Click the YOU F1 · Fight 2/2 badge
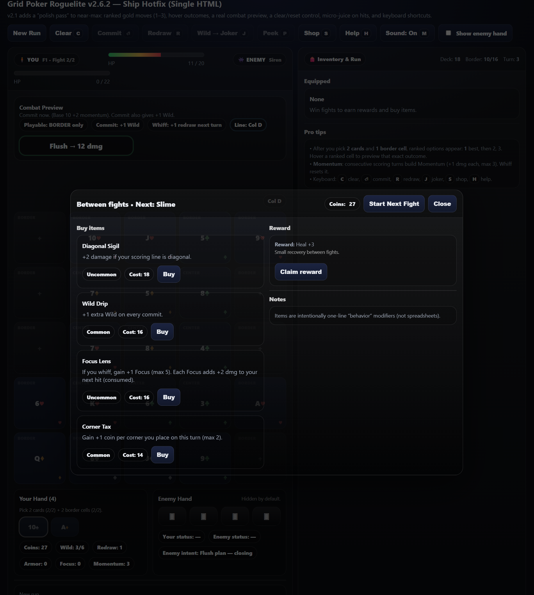Screen dimensions: 534x595 tap(46, 60)
